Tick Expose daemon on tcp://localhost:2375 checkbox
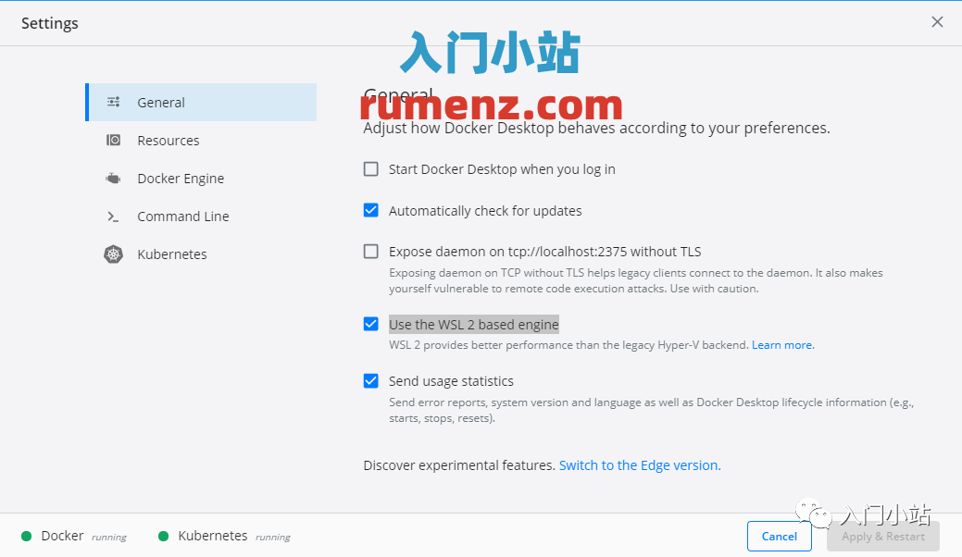 click(370, 252)
